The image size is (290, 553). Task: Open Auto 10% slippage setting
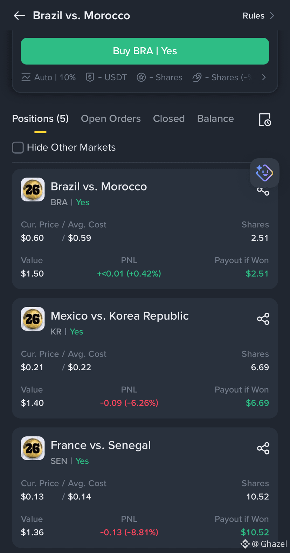coord(48,77)
